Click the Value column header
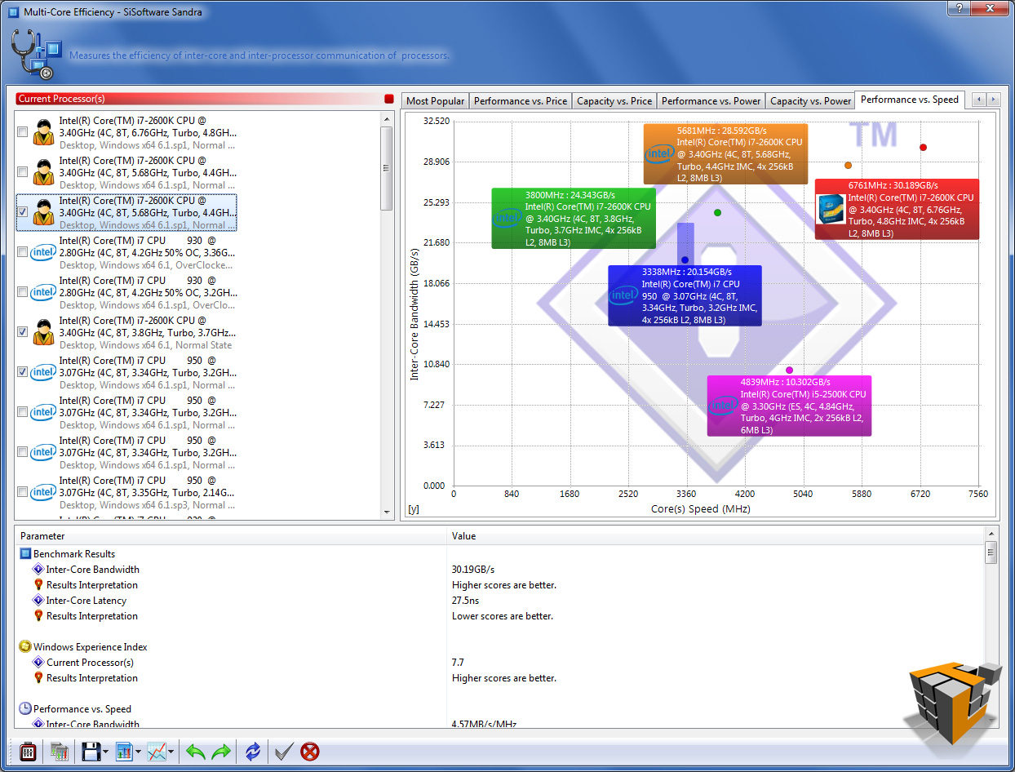Screen dimensions: 1015x772 click(x=716, y=536)
